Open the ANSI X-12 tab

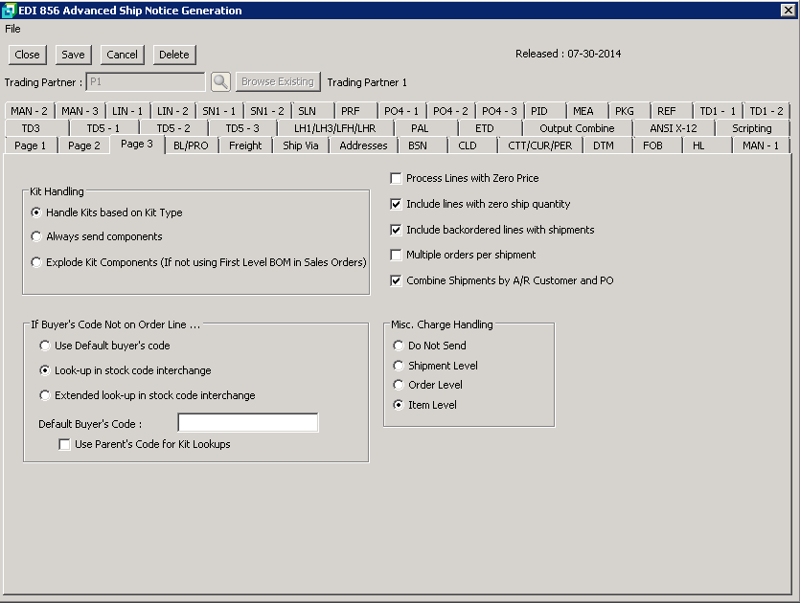pyautogui.click(x=673, y=128)
